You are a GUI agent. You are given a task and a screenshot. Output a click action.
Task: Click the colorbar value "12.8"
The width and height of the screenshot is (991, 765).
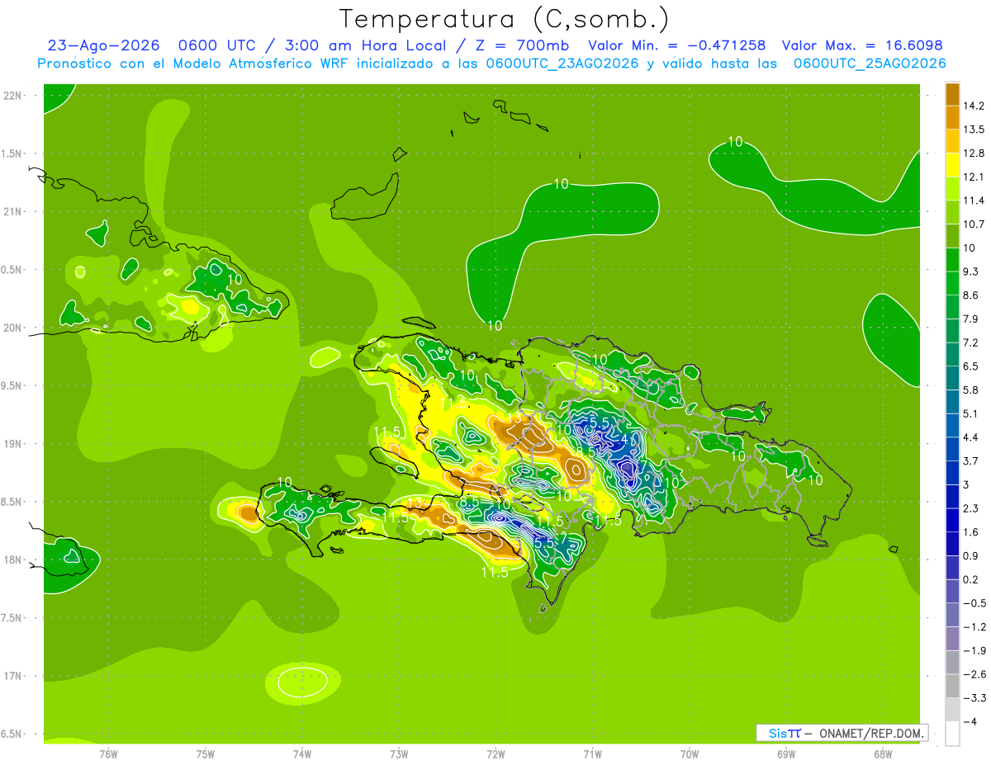975,153
